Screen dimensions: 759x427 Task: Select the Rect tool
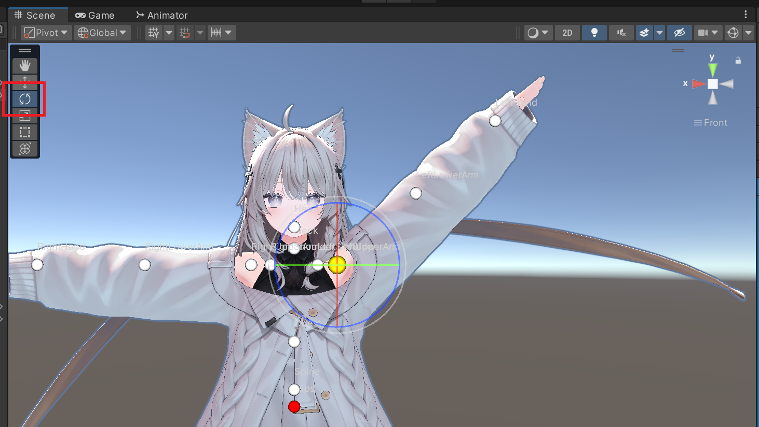point(25,132)
